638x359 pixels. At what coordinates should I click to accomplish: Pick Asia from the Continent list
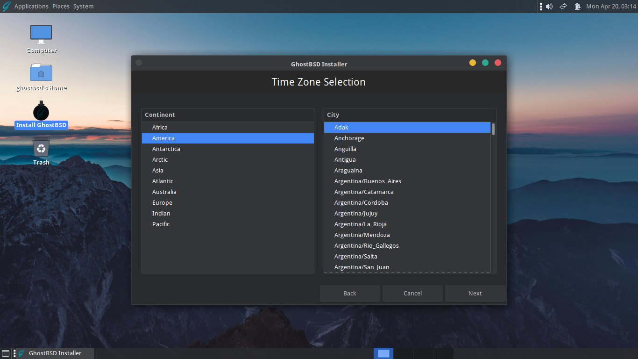[x=228, y=171]
